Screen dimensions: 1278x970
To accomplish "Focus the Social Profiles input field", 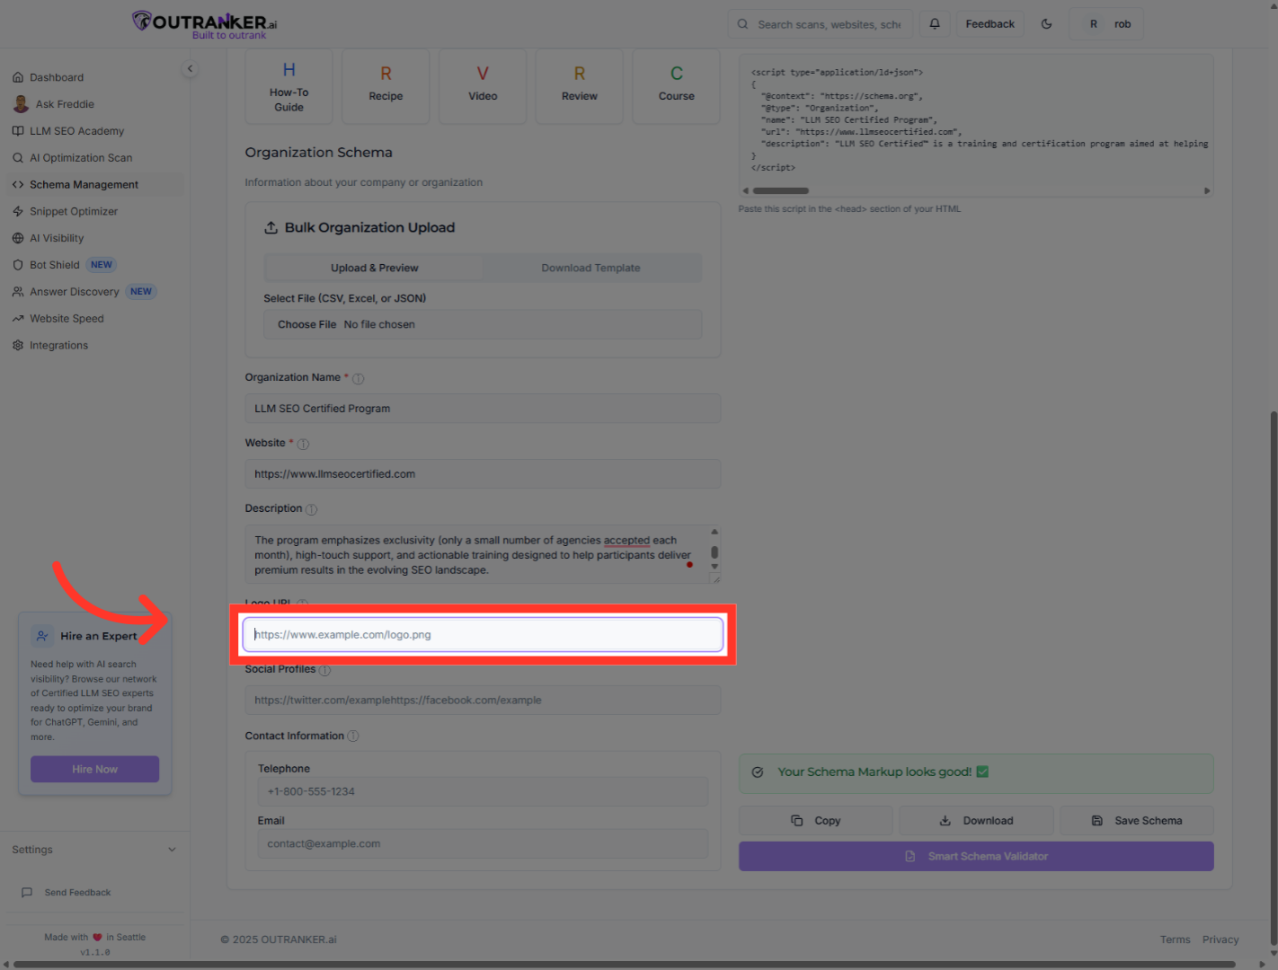I will click(x=483, y=701).
